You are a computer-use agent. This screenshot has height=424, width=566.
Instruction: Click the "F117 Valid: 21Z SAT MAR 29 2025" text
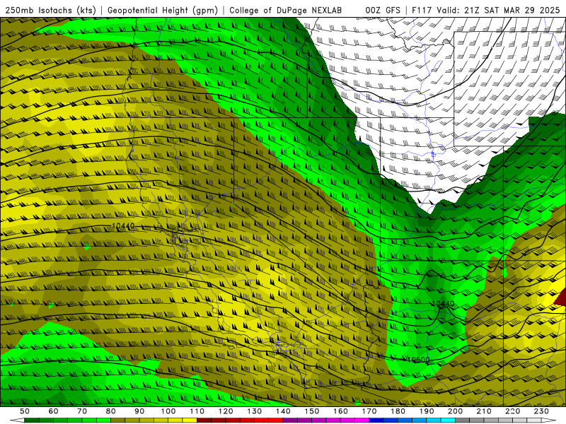point(486,11)
